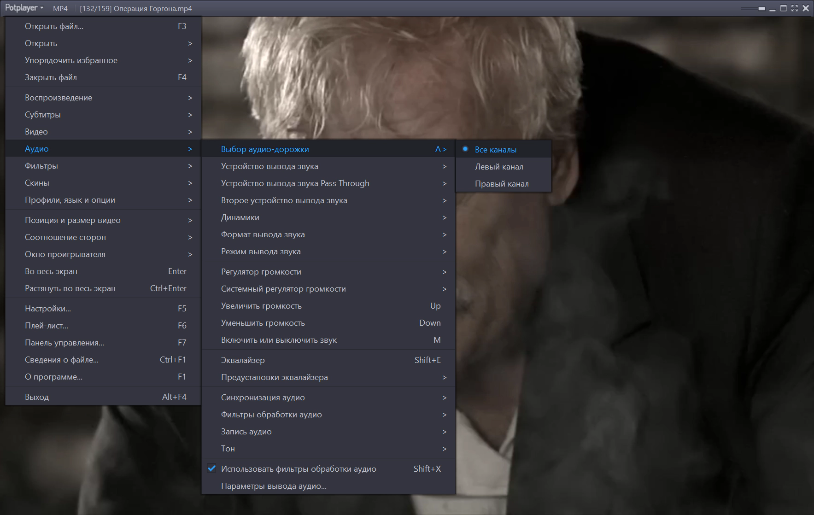Expand 'Упорядочить избранное' submenu

[103, 60]
